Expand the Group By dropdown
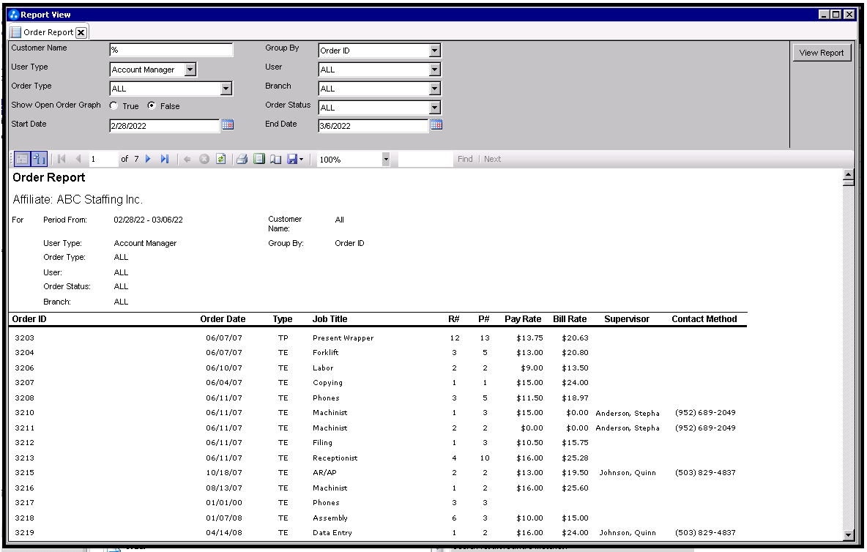This screenshot has height=552, width=867. [x=434, y=51]
